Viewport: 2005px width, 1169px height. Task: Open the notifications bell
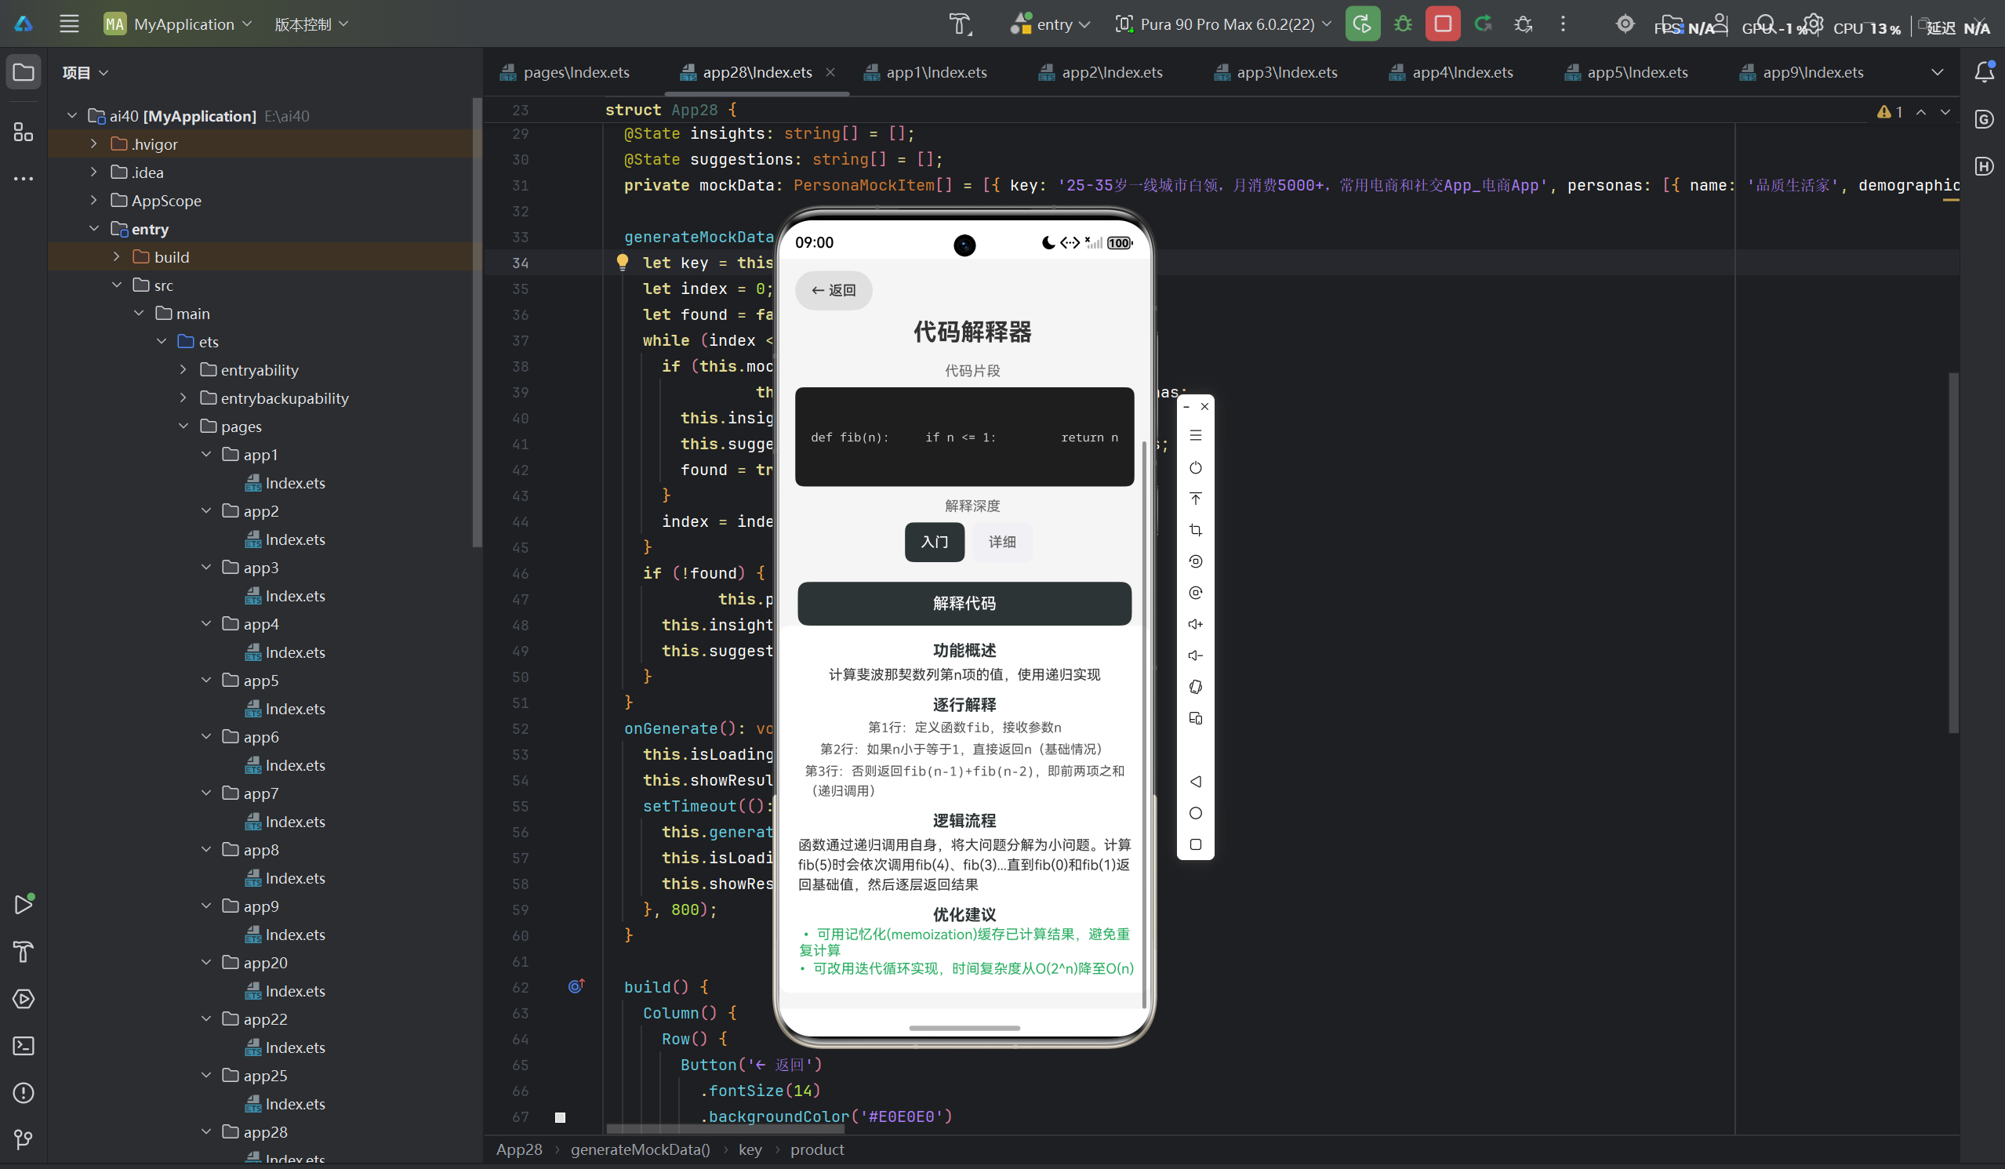[x=1985, y=71]
